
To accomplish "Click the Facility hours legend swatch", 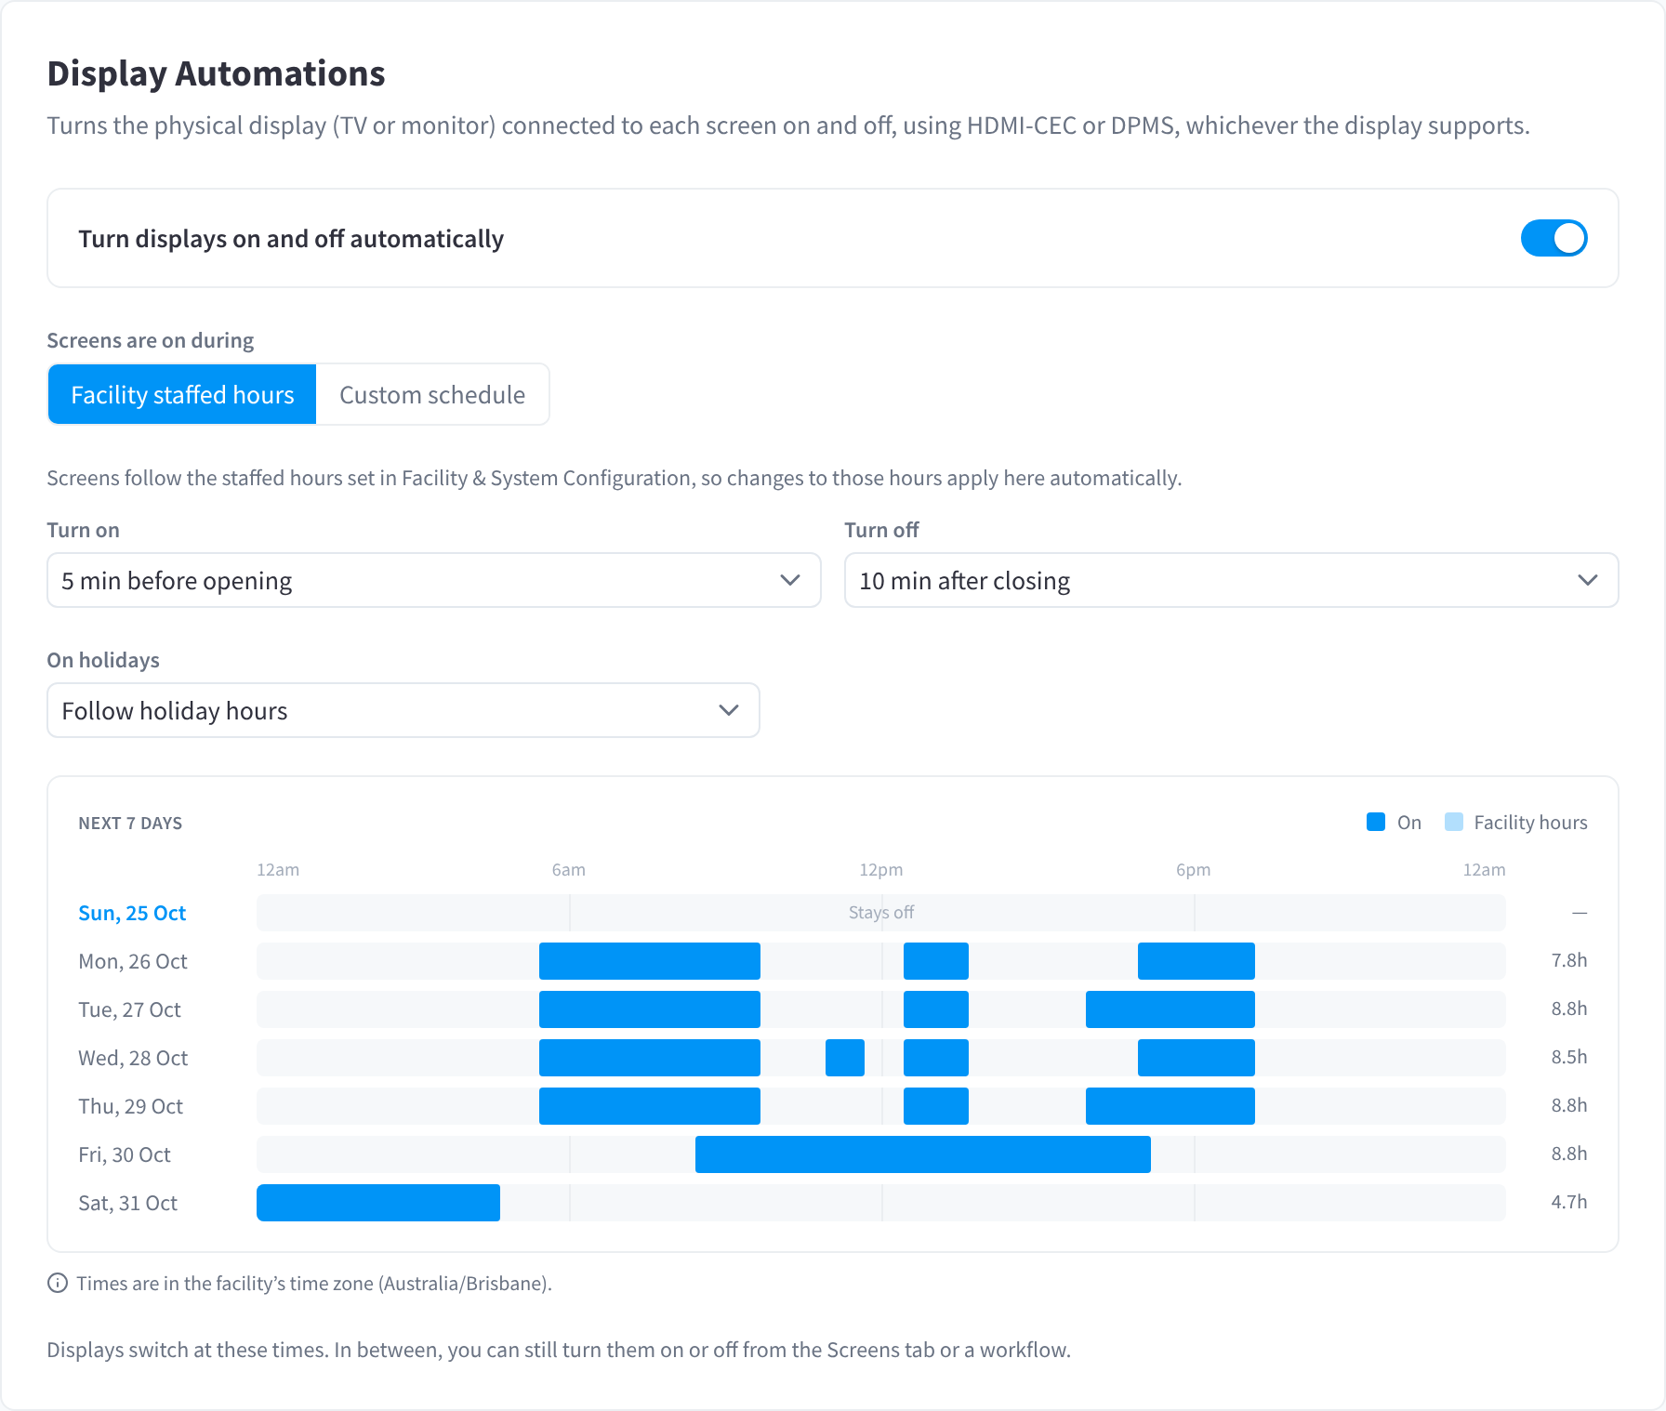I will [x=1454, y=822].
